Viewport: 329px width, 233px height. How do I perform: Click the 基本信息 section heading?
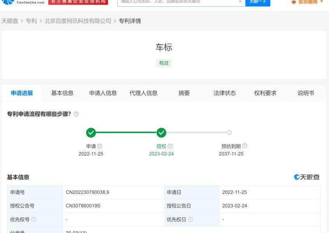(x=18, y=177)
